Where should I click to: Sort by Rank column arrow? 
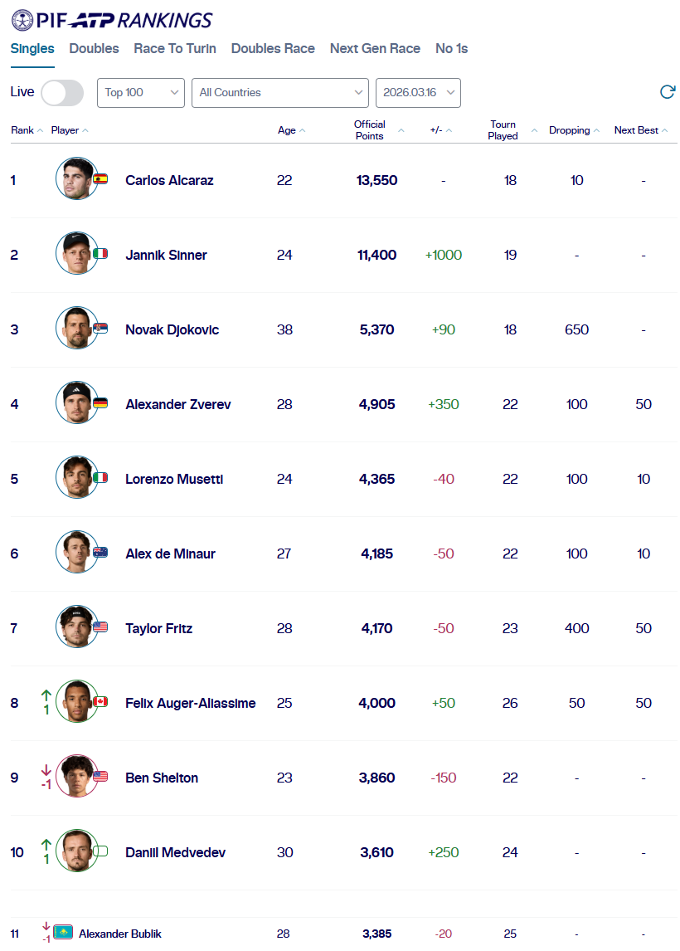pyautogui.click(x=41, y=131)
